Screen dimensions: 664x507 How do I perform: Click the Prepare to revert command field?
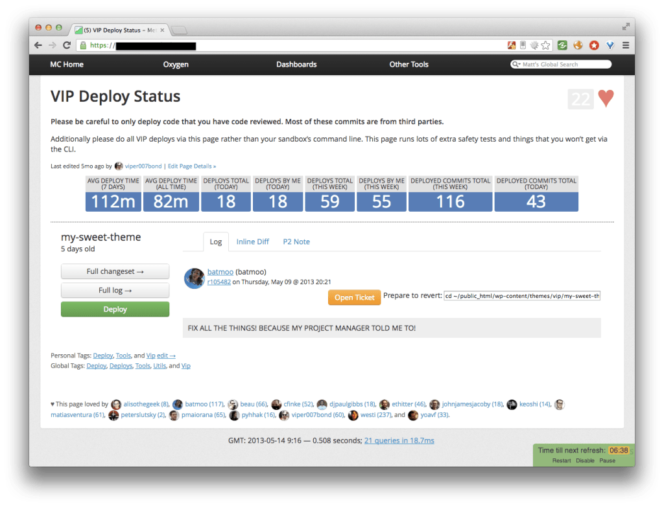tap(522, 296)
